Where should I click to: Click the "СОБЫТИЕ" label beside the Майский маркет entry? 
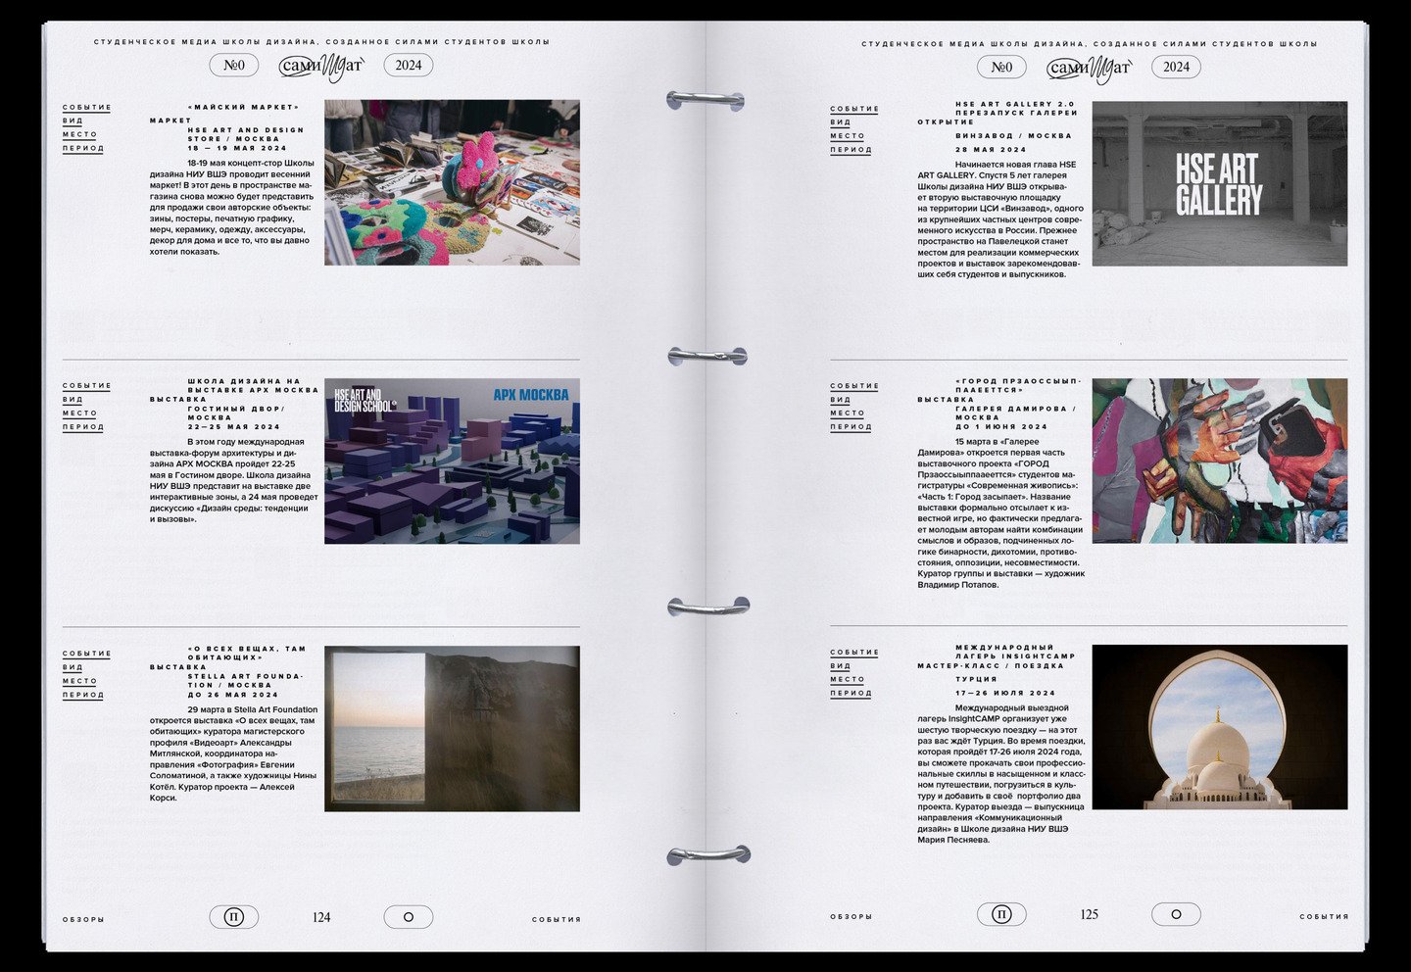[87, 108]
